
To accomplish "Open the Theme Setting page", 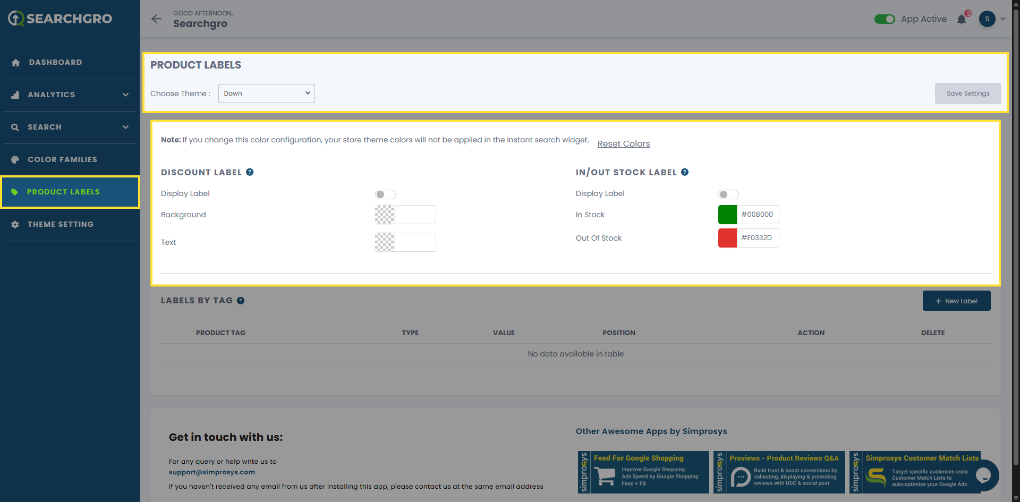I will coord(61,224).
